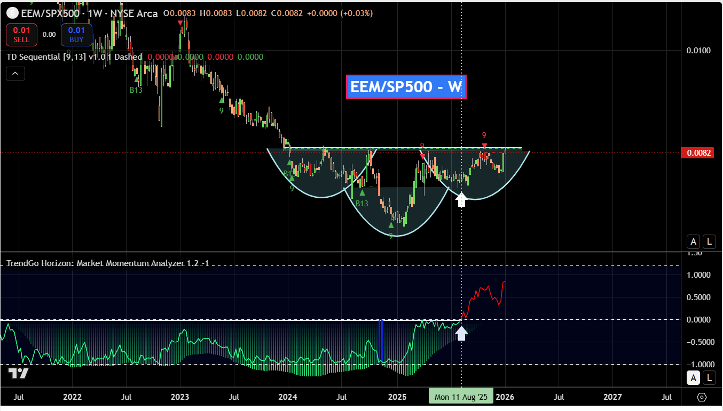Click the red 0.0082 current price label

pos(697,153)
